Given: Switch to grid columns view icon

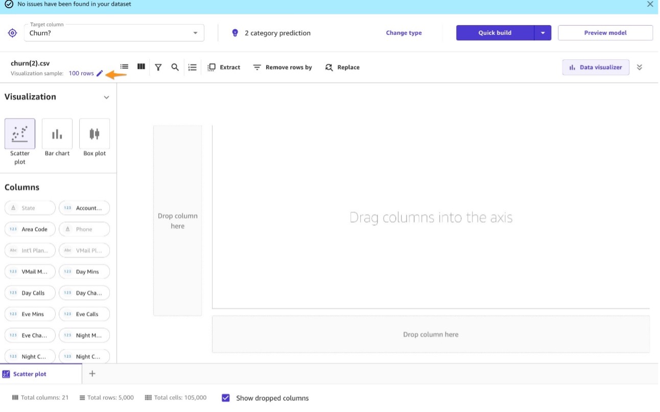Looking at the screenshot, I should coord(142,66).
